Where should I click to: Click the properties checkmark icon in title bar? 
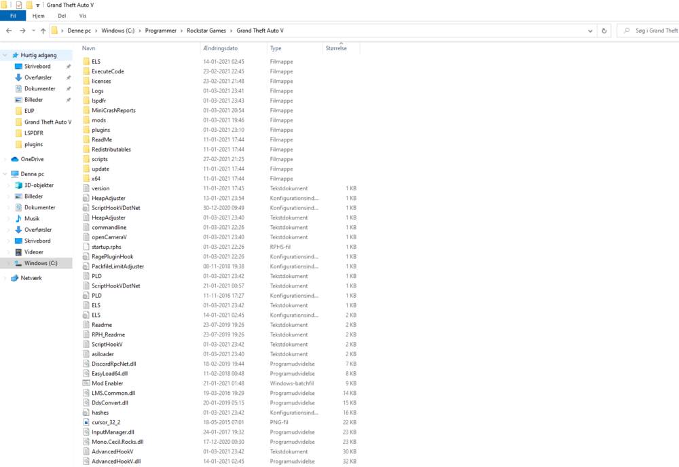[18, 5]
